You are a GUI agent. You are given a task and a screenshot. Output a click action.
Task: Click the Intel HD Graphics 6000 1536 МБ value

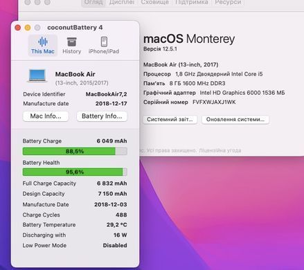(x=242, y=93)
